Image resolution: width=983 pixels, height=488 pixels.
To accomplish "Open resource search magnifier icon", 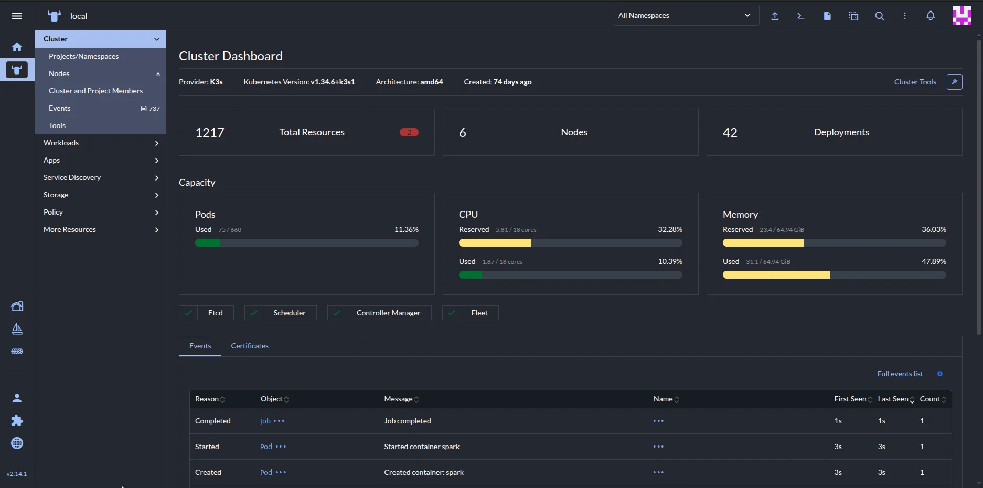I will [x=880, y=16].
